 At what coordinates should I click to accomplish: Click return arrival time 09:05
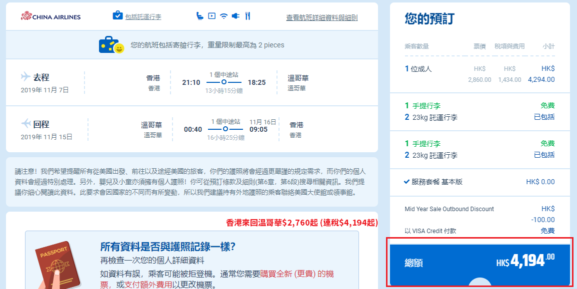coord(258,129)
